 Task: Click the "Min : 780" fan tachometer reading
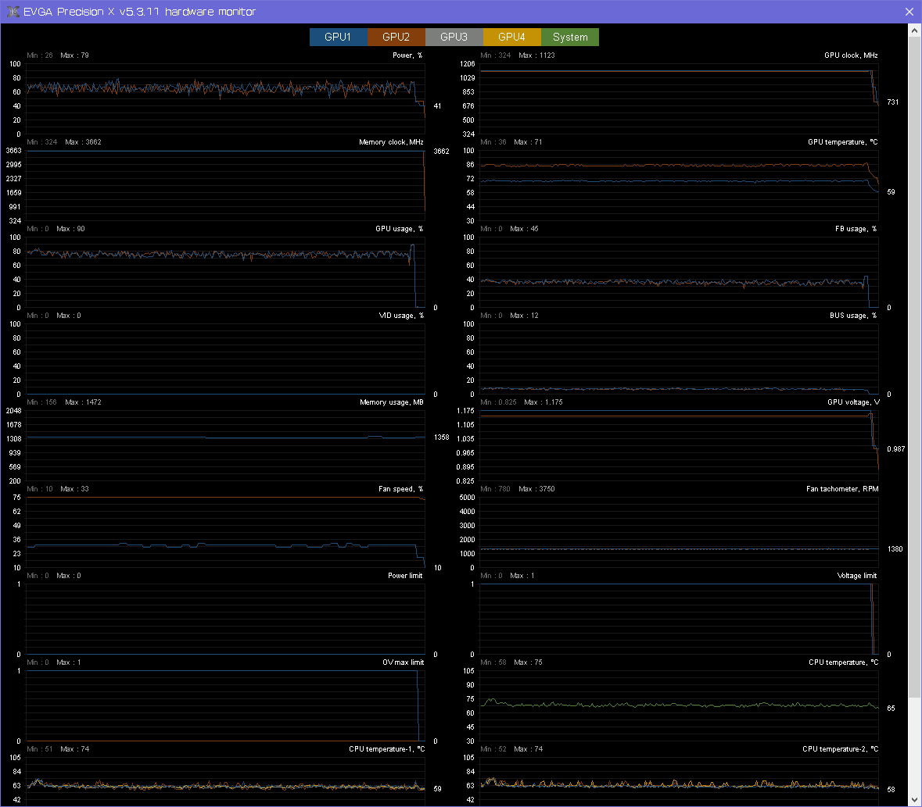click(495, 489)
